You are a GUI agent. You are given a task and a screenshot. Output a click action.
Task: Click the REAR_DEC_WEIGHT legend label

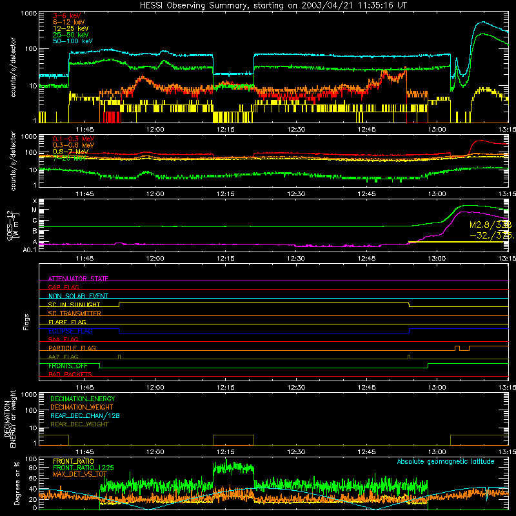pos(79,424)
